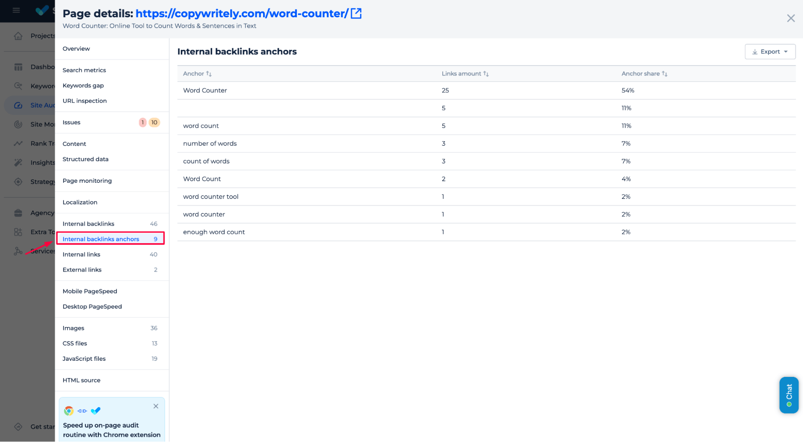Image resolution: width=803 pixels, height=442 pixels.
Task: Click the 25 links amount value
Action: [445, 90]
